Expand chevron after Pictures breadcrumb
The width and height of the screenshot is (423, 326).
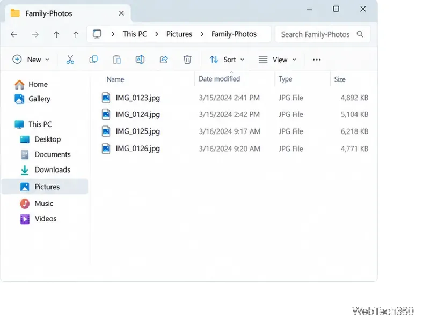(x=202, y=34)
